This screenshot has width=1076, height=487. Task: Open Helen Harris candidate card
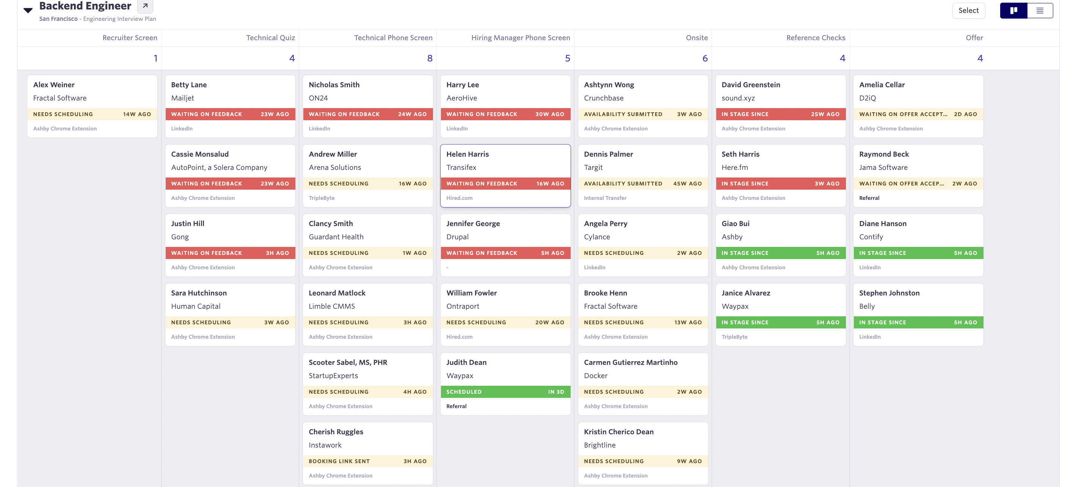pyautogui.click(x=505, y=176)
